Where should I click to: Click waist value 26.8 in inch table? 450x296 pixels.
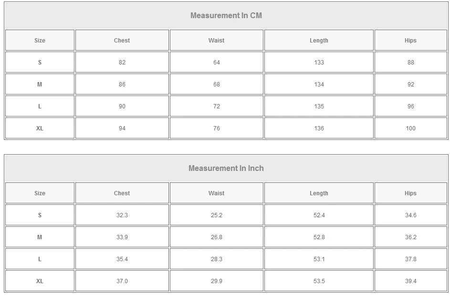point(216,237)
